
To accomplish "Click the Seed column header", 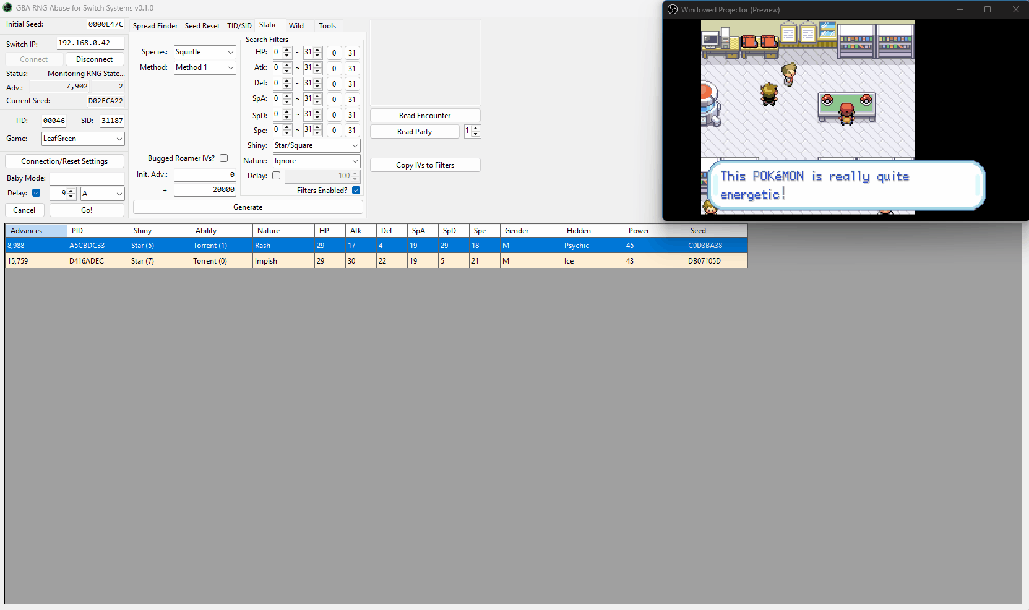I will (x=717, y=231).
